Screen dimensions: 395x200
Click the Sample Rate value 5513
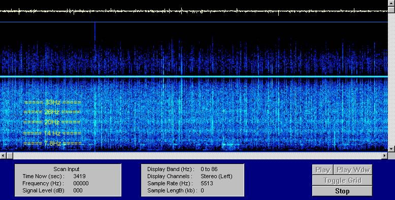[207, 183]
